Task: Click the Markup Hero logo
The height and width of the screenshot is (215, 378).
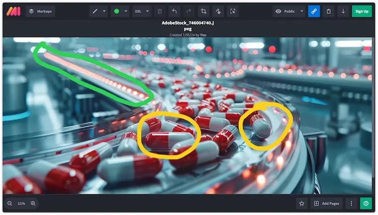Action: 13,11
